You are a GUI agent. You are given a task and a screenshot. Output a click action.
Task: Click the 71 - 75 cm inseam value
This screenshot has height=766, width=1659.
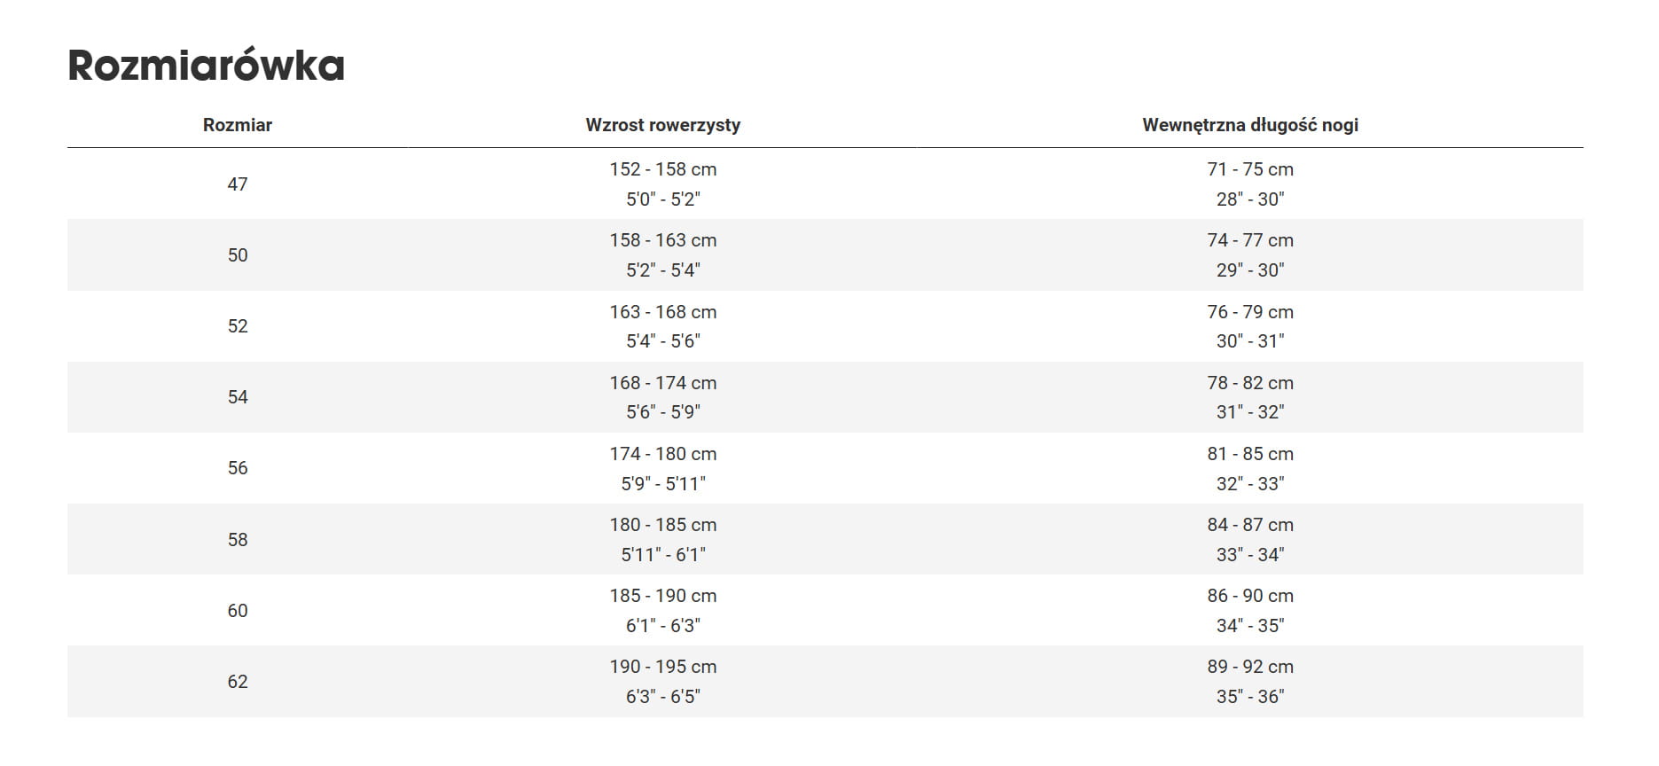(x=1249, y=169)
